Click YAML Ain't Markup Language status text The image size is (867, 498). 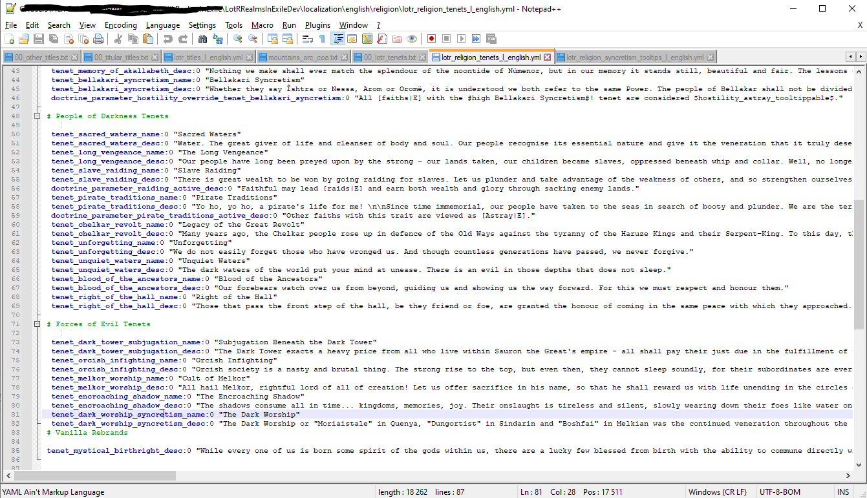[53, 492]
